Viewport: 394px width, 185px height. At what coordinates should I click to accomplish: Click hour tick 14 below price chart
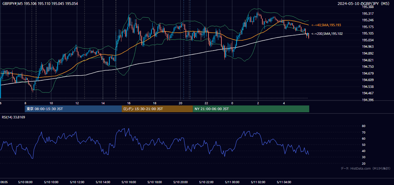pyautogui.click(x=103, y=103)
